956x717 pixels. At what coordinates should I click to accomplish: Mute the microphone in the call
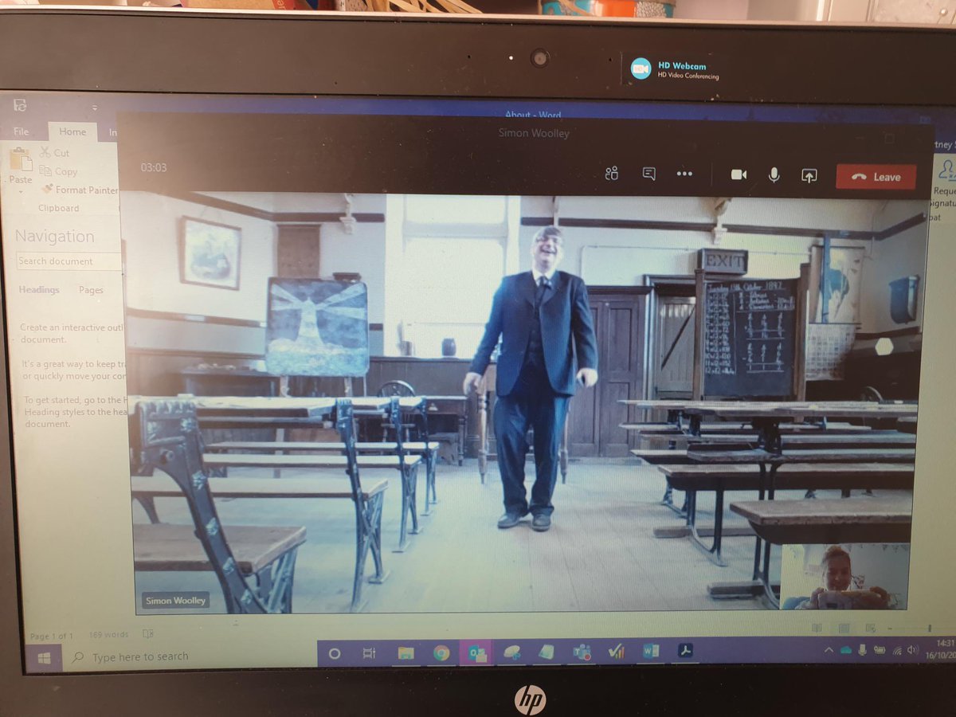[773, 174]
